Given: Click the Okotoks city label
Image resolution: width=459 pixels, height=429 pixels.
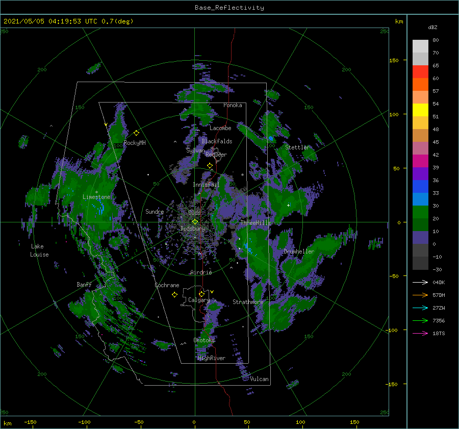Looking at the screenshot, I should coord(204,340).
